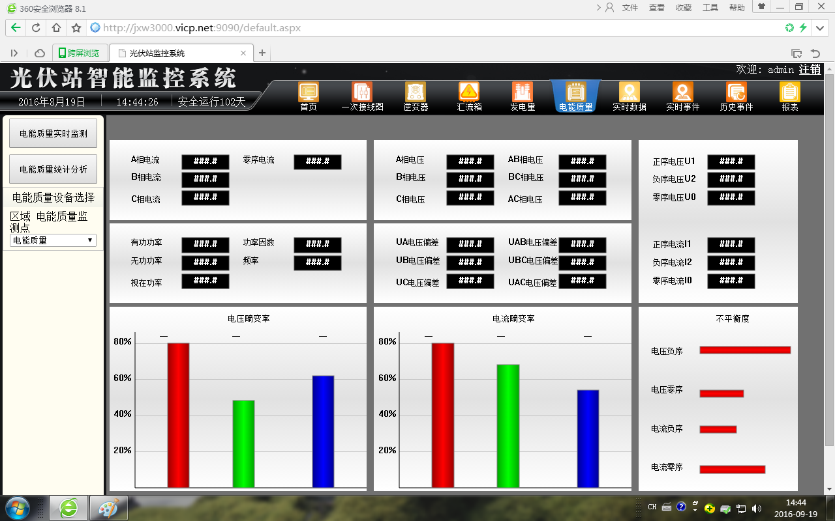Open the 收藏 favorites menu

click(684, 8)
